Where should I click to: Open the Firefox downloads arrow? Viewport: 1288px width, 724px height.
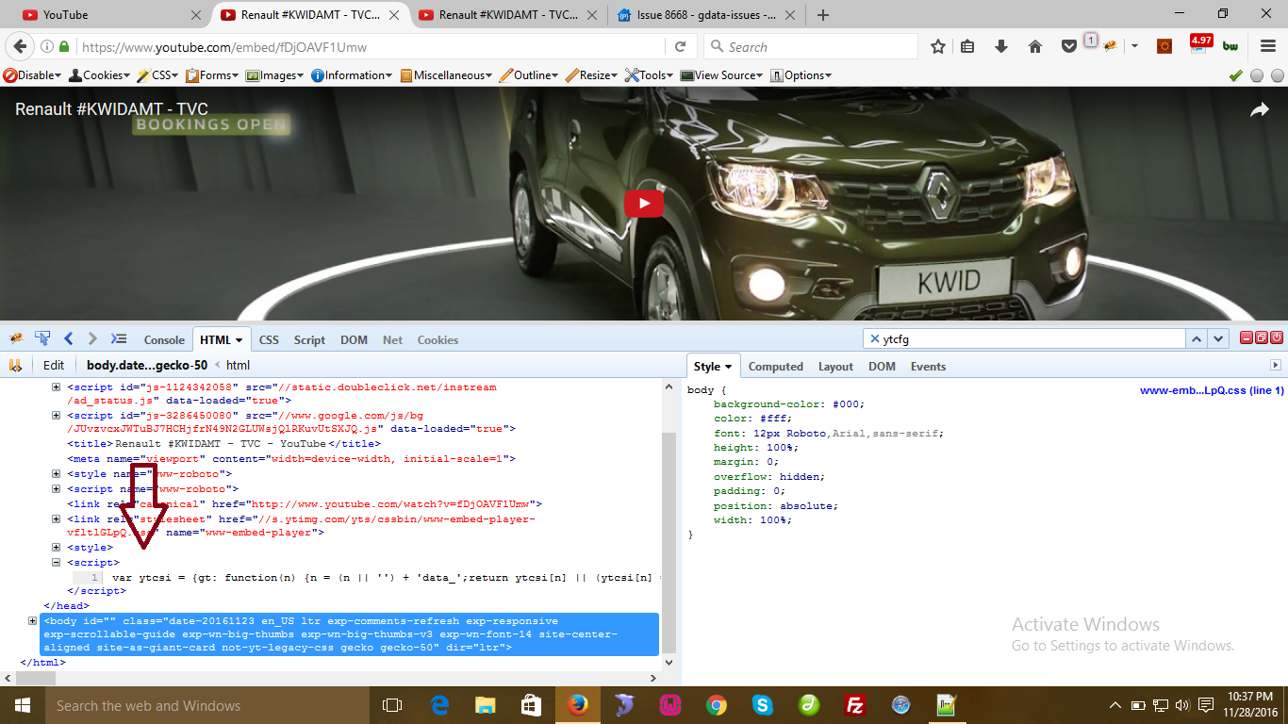point(1001,47)
